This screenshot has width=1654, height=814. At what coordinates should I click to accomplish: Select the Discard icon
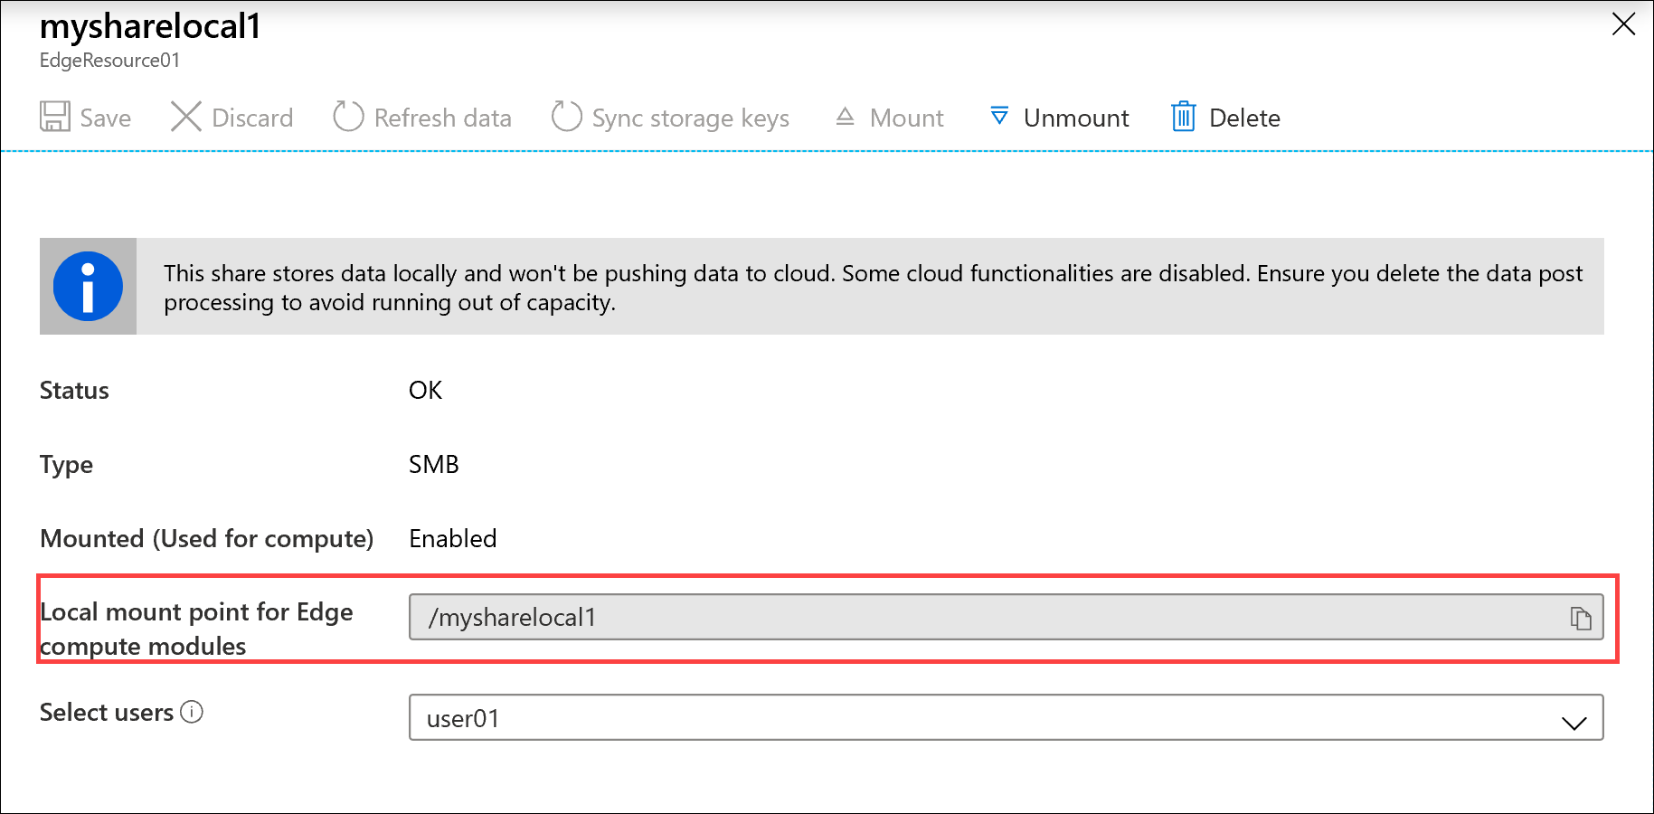tap(186, 117)
